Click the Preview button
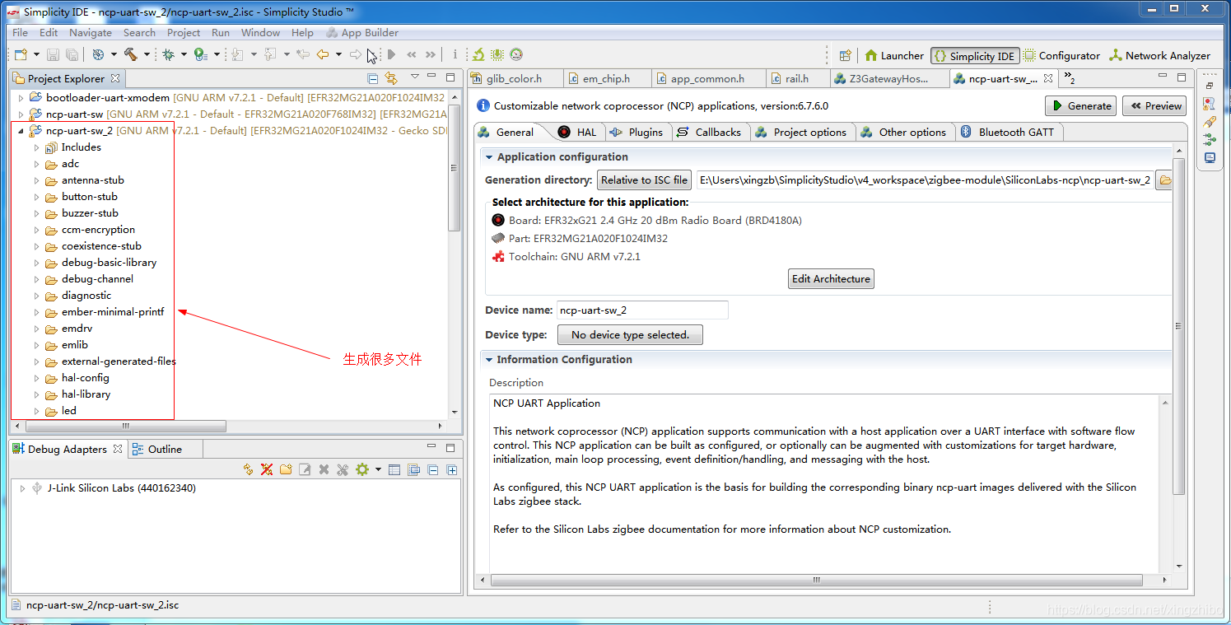 click(x=1154, y=105)
